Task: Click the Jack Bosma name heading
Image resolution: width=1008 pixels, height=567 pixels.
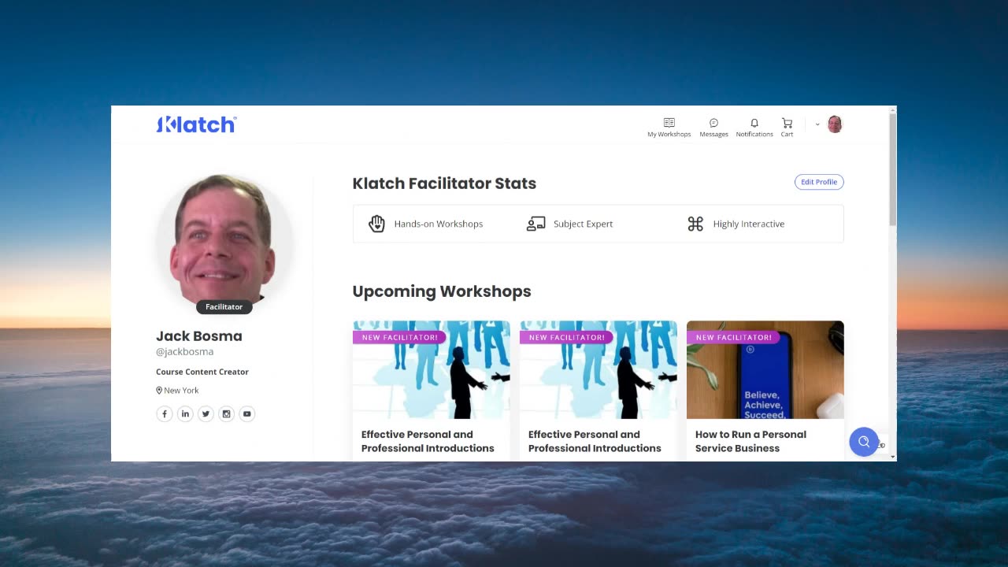Action: point(199,335)
